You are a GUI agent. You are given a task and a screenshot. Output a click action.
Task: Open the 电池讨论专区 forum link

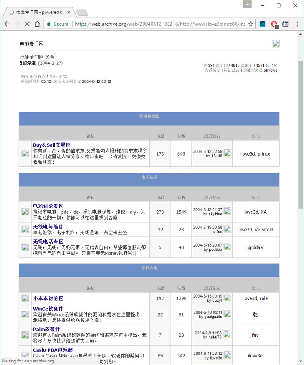click(x=48, y=206)
